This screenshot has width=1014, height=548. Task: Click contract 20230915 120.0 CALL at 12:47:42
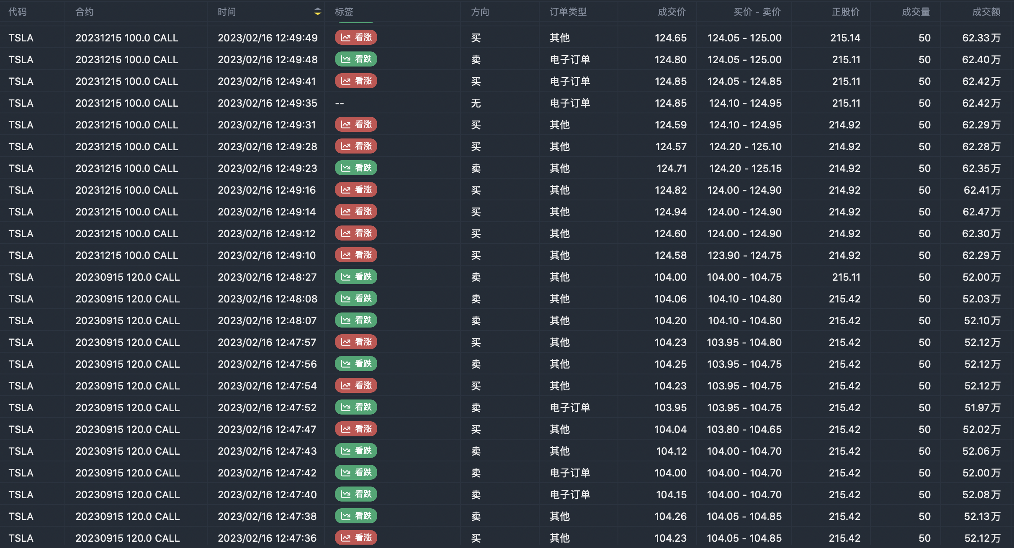click(x=127, y=473)
